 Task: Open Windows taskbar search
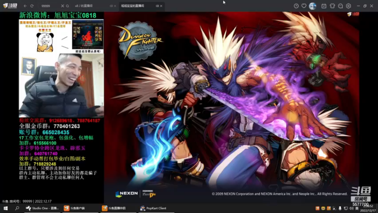tap(17, 208)
